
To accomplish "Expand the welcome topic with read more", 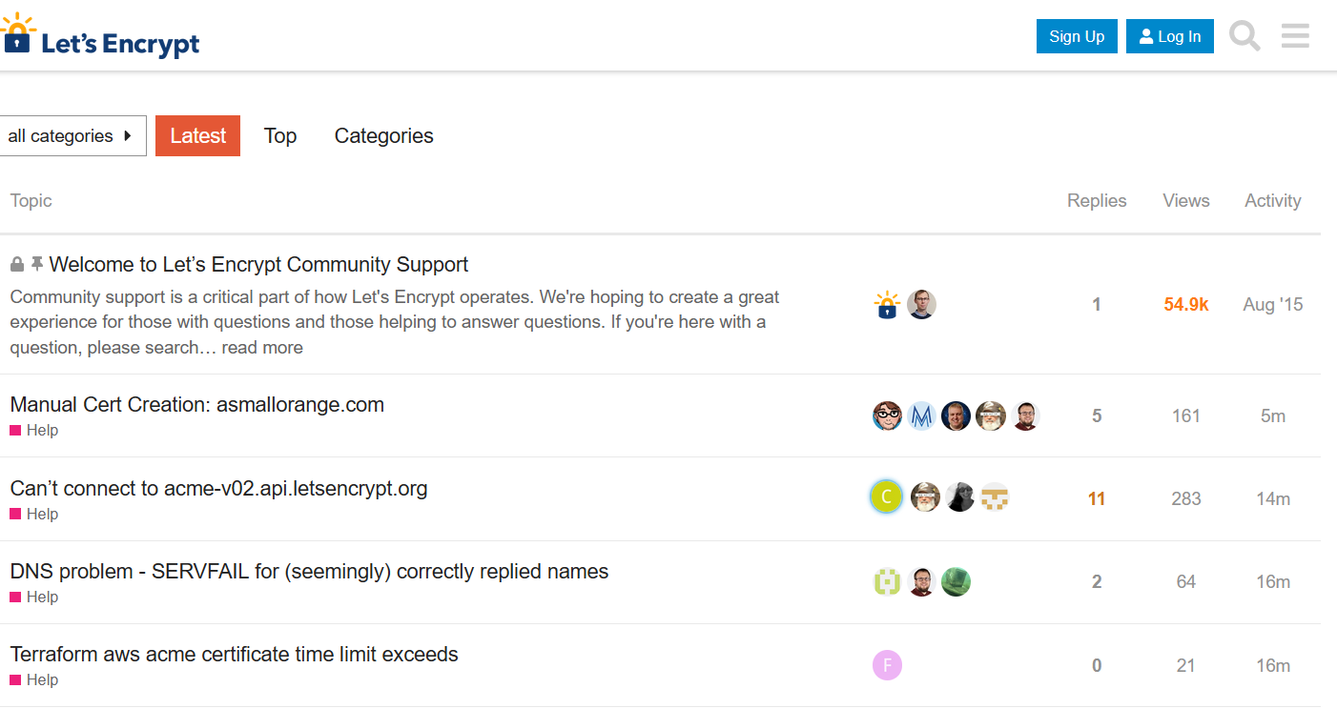I will coord(261,347).
